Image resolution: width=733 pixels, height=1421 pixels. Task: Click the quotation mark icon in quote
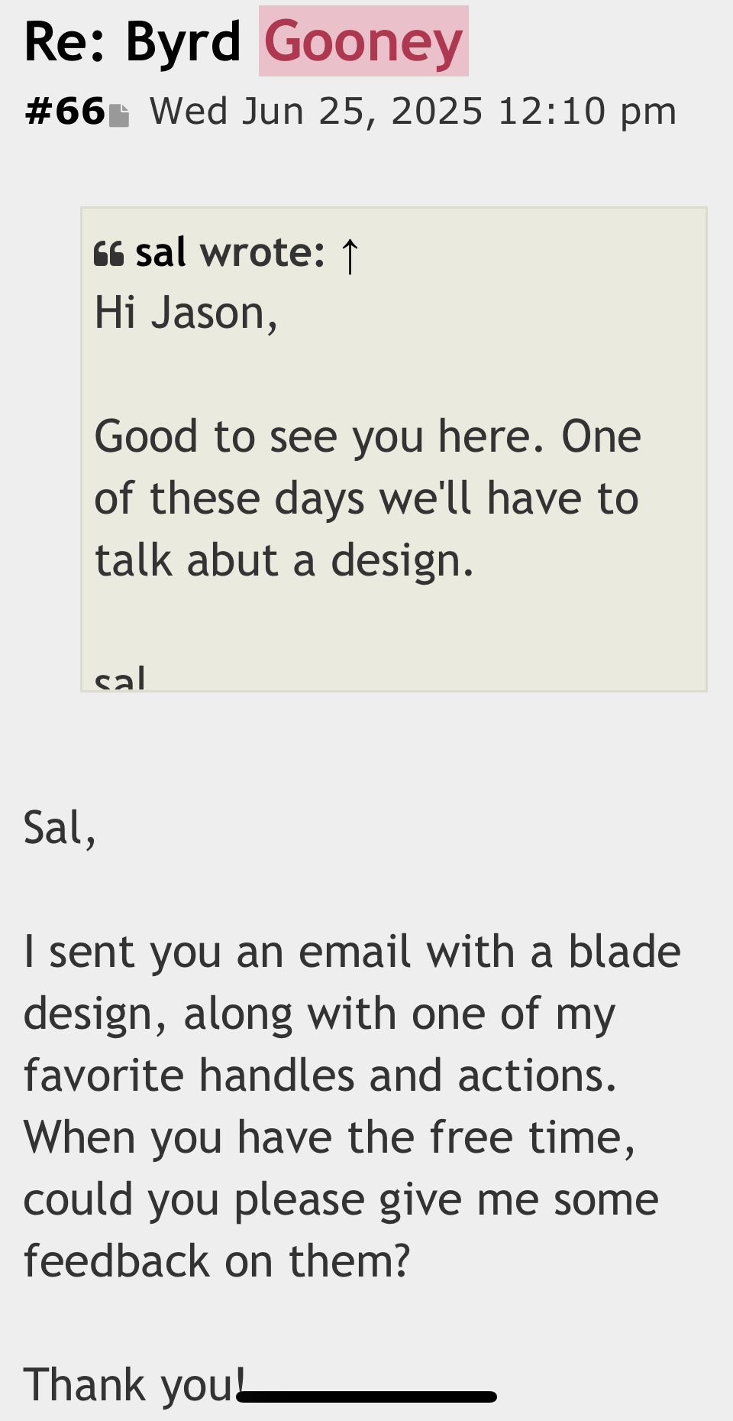coord(108,253)
